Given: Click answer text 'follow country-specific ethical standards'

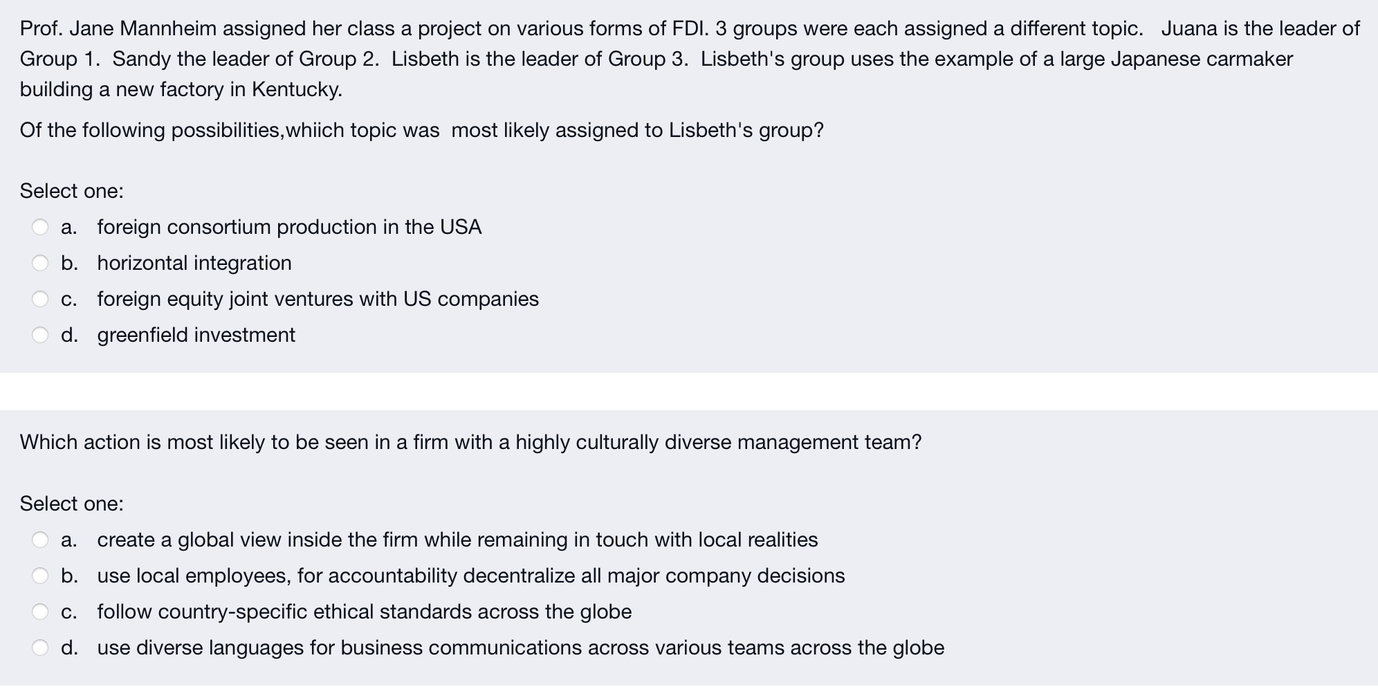Looking at the screenshot, I should [x=365, y=612].
